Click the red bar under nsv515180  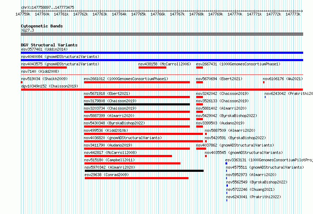pos(132,163)
